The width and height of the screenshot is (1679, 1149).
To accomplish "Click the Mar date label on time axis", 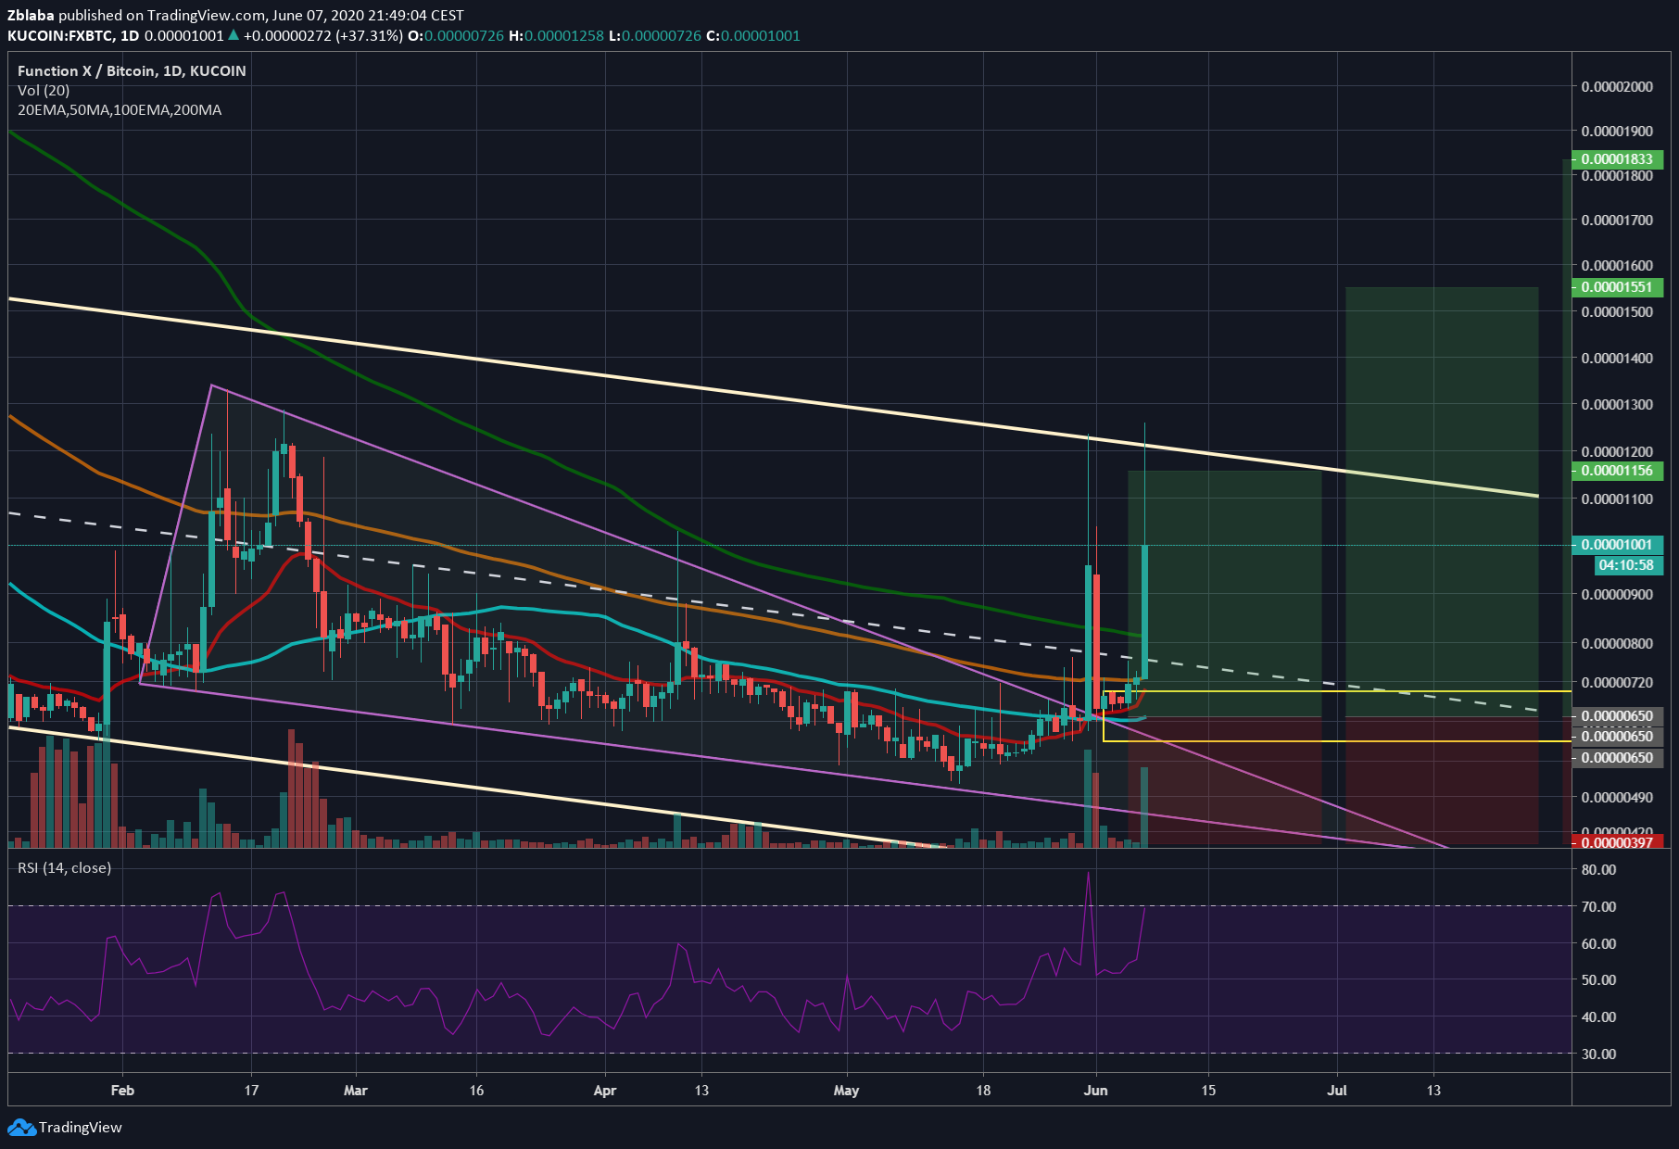I will click(x=356, y=1091).
